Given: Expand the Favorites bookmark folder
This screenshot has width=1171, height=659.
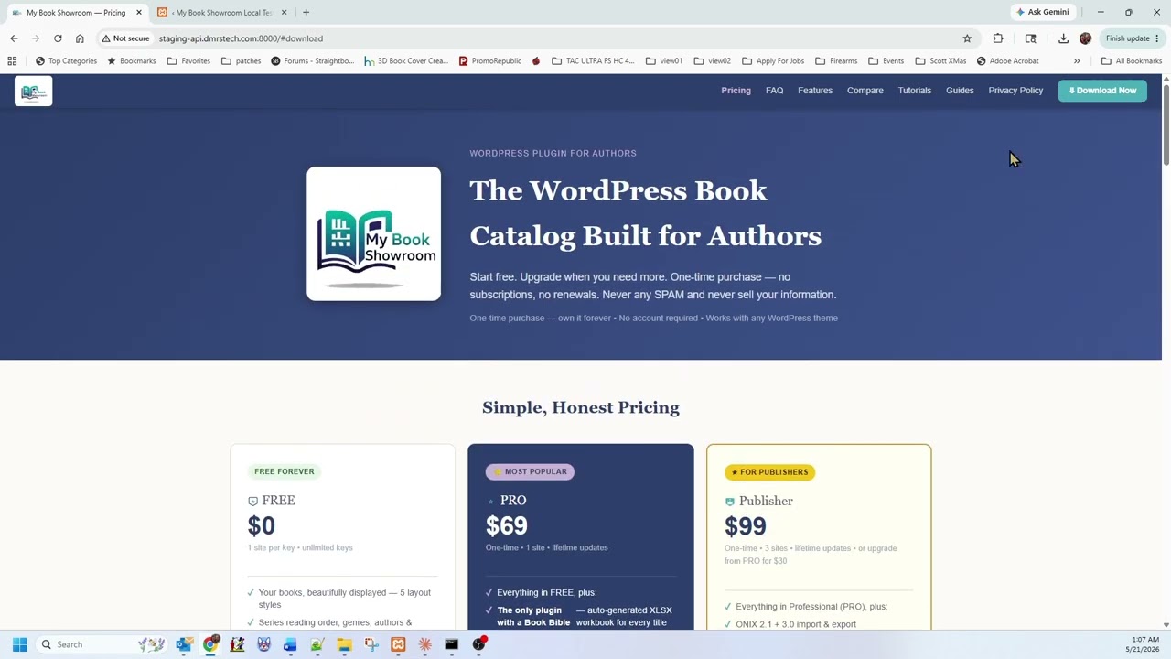Looking at the screenshot, I should tap(188, 61).
